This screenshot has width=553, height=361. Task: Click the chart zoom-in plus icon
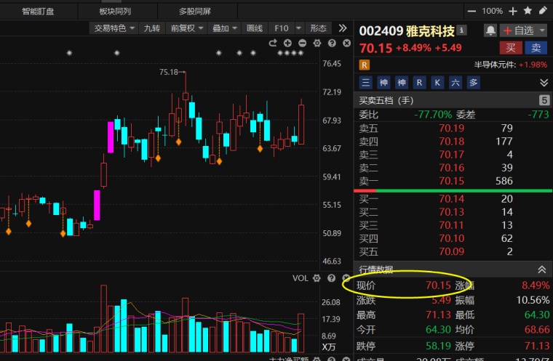click(288, 43)
